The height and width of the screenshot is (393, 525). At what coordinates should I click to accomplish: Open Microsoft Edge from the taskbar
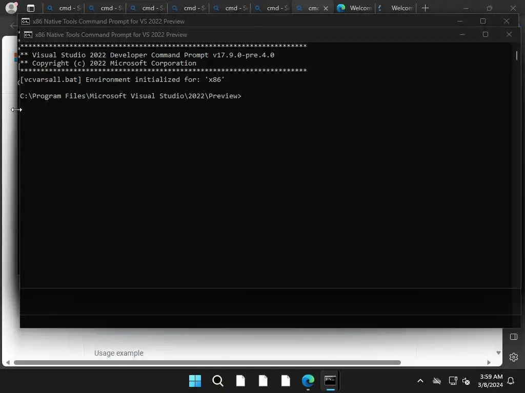(x=308, y=381)
